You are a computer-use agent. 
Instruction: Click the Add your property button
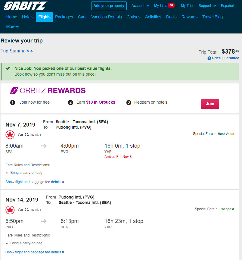coord(109,6)
